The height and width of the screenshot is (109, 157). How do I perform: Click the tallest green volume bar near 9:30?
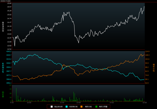pos(16,95)
